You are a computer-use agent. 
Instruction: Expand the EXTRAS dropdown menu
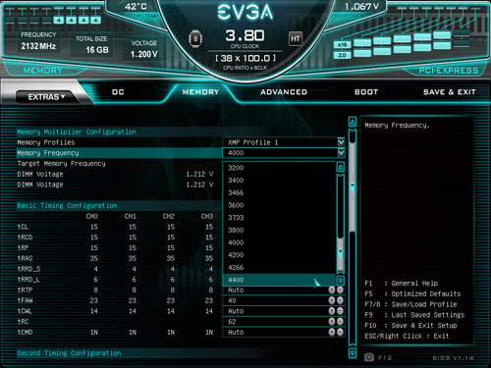coord(46,97)
